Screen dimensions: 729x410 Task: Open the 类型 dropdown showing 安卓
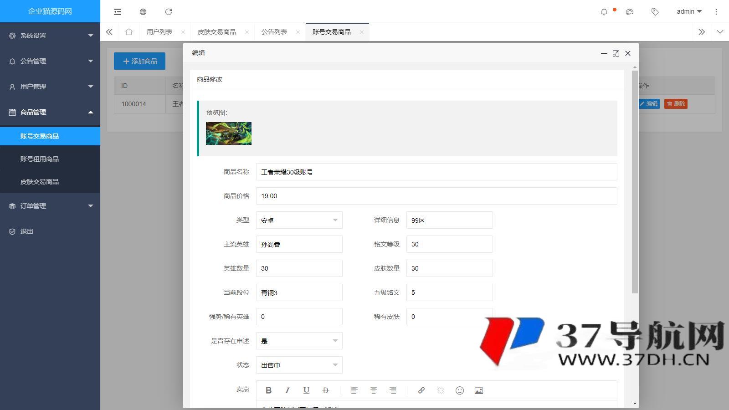tap(299, 220)
